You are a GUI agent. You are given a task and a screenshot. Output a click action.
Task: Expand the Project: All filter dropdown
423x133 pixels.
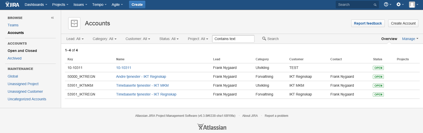click(198, 39)
